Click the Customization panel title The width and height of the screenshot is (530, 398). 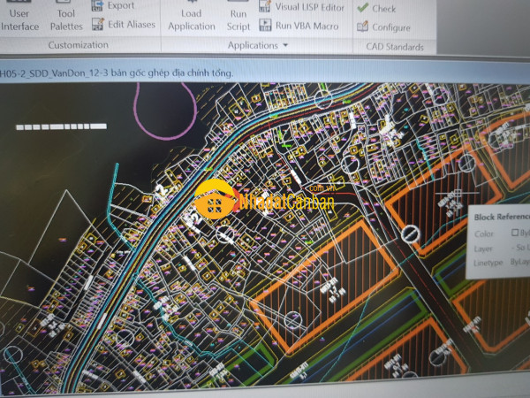[x=78, y=45]
